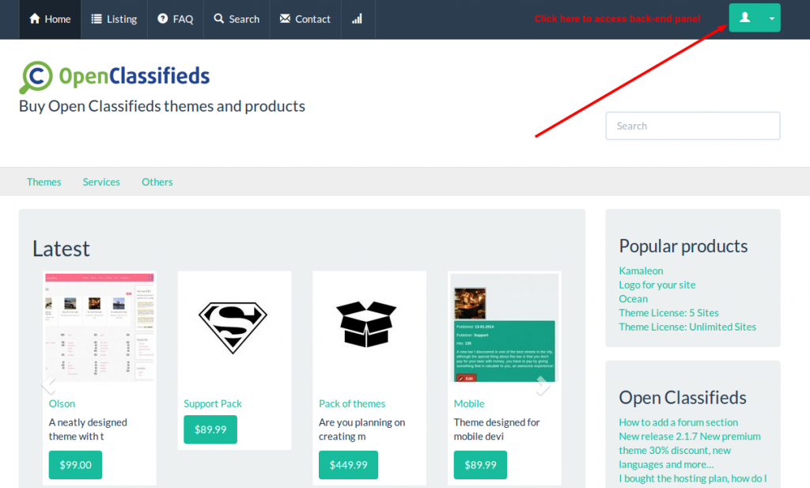Click the Home house icon

click(35, 19)
